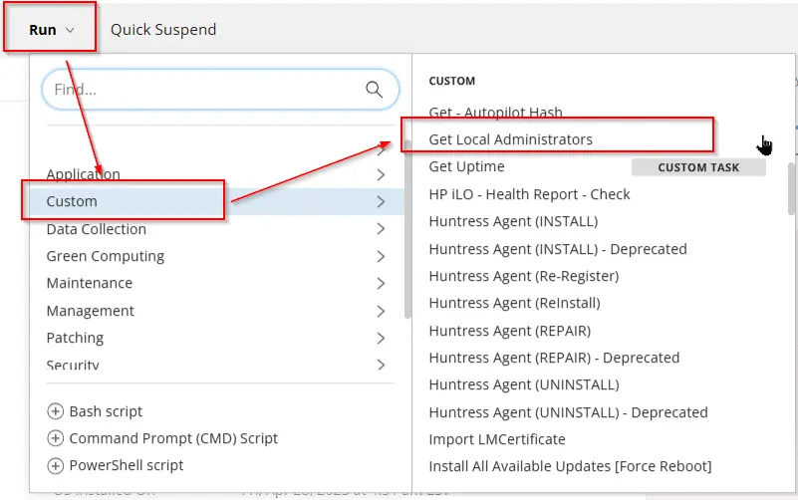Image resolution: width=798 pixels, height=500 pixels.
Task: Open the Run dropdown menu
Action: [51, 29]
